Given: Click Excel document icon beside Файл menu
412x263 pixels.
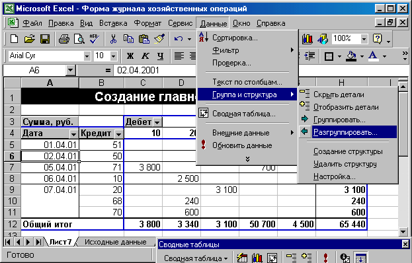Looking at the screenshot, I should (13, 23).
